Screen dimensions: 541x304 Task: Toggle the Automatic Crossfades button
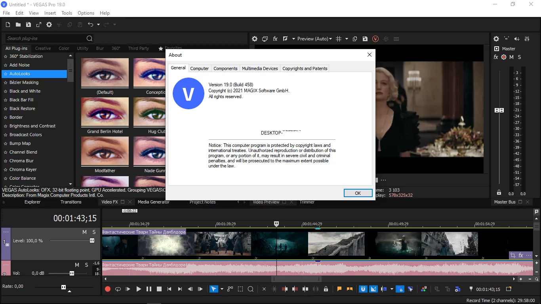pyautogui.click(x=373, y=289)
